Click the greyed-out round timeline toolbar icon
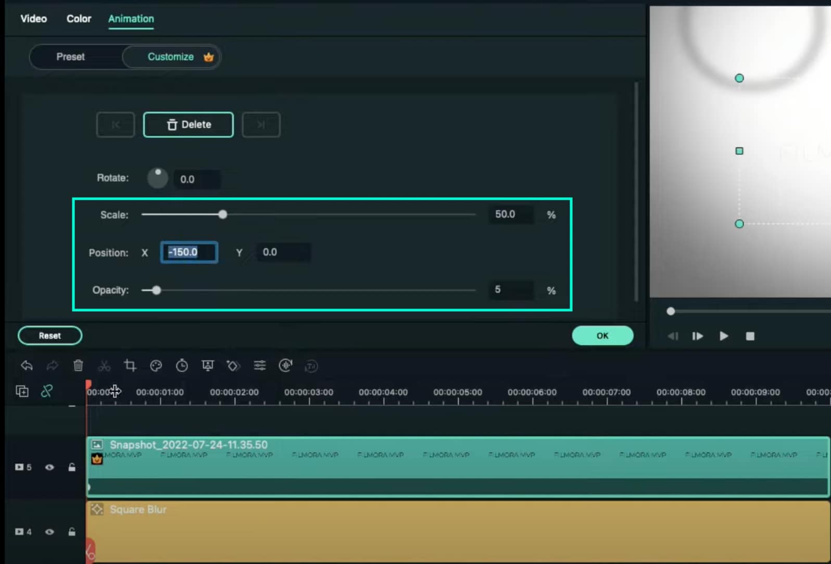 [311, 366]
